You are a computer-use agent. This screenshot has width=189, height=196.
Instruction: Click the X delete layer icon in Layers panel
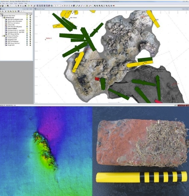pyautogui.click(x=5, y=11)
